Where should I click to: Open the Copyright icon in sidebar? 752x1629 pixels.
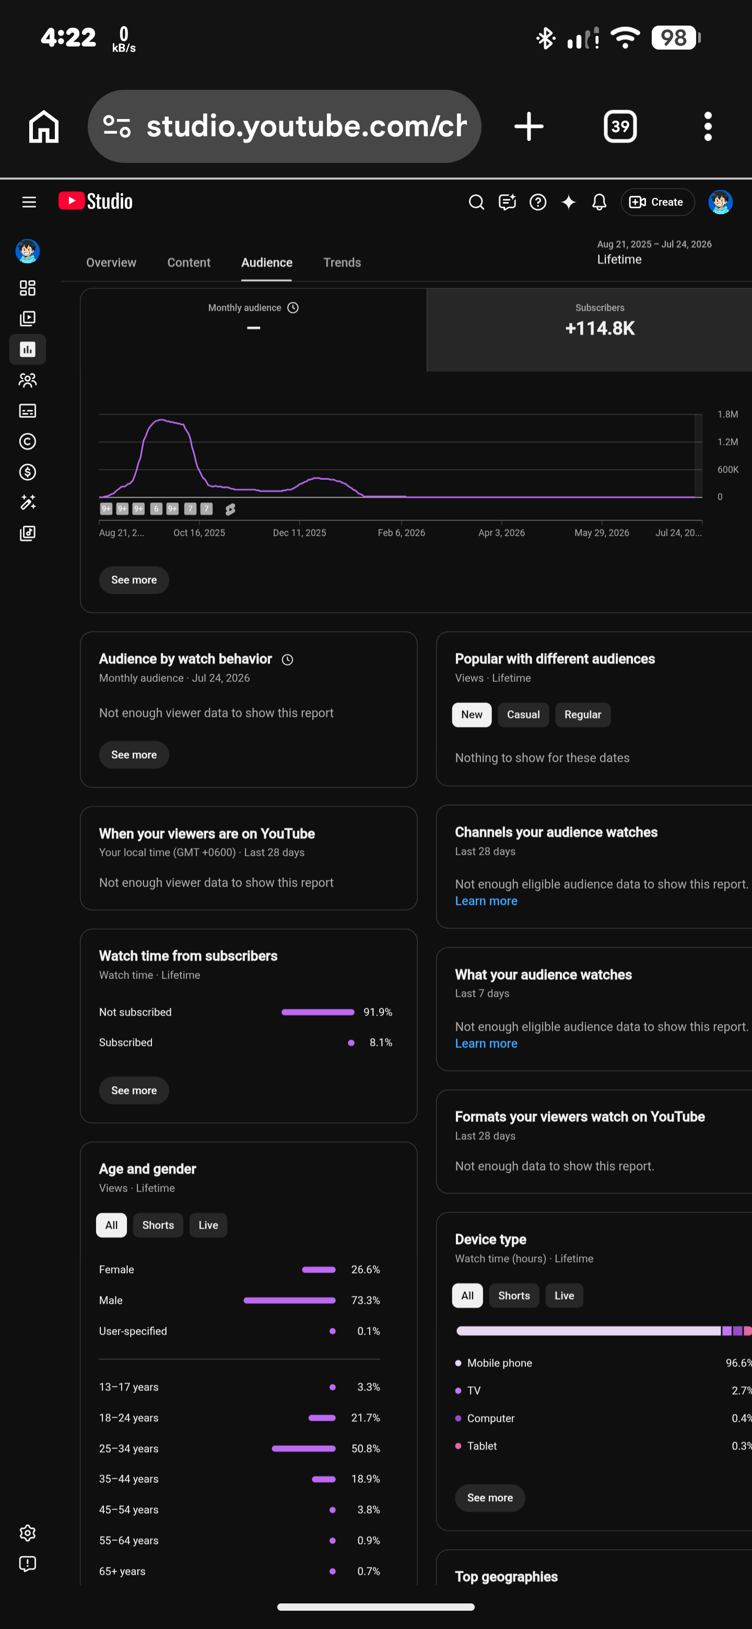pyautogui.click(x=27, y=441)
